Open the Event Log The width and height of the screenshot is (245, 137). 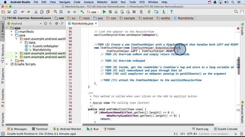(x=200, y=129)
